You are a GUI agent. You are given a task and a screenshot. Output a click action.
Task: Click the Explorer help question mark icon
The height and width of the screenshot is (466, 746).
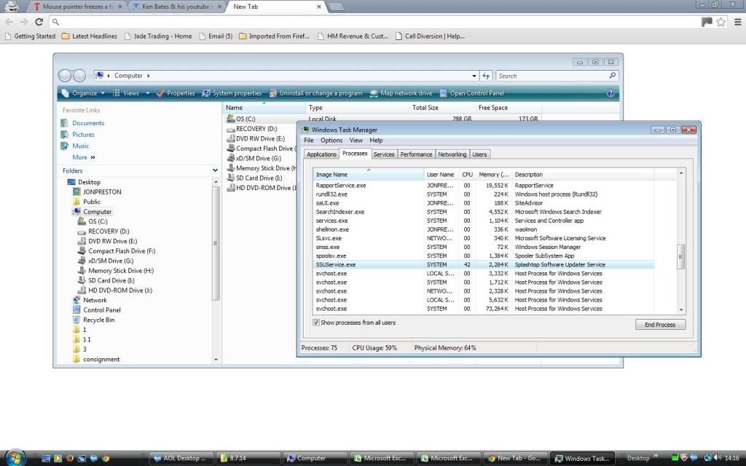tap(611, 94)
